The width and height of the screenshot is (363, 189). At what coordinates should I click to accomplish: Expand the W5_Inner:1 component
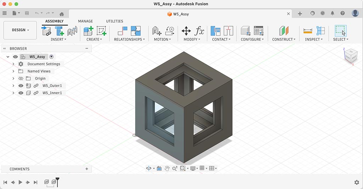pyautogui.click(x=13, y=93)
